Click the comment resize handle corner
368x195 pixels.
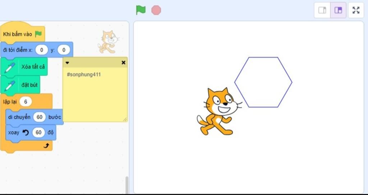pyautogui.click(x=125, y=120)
